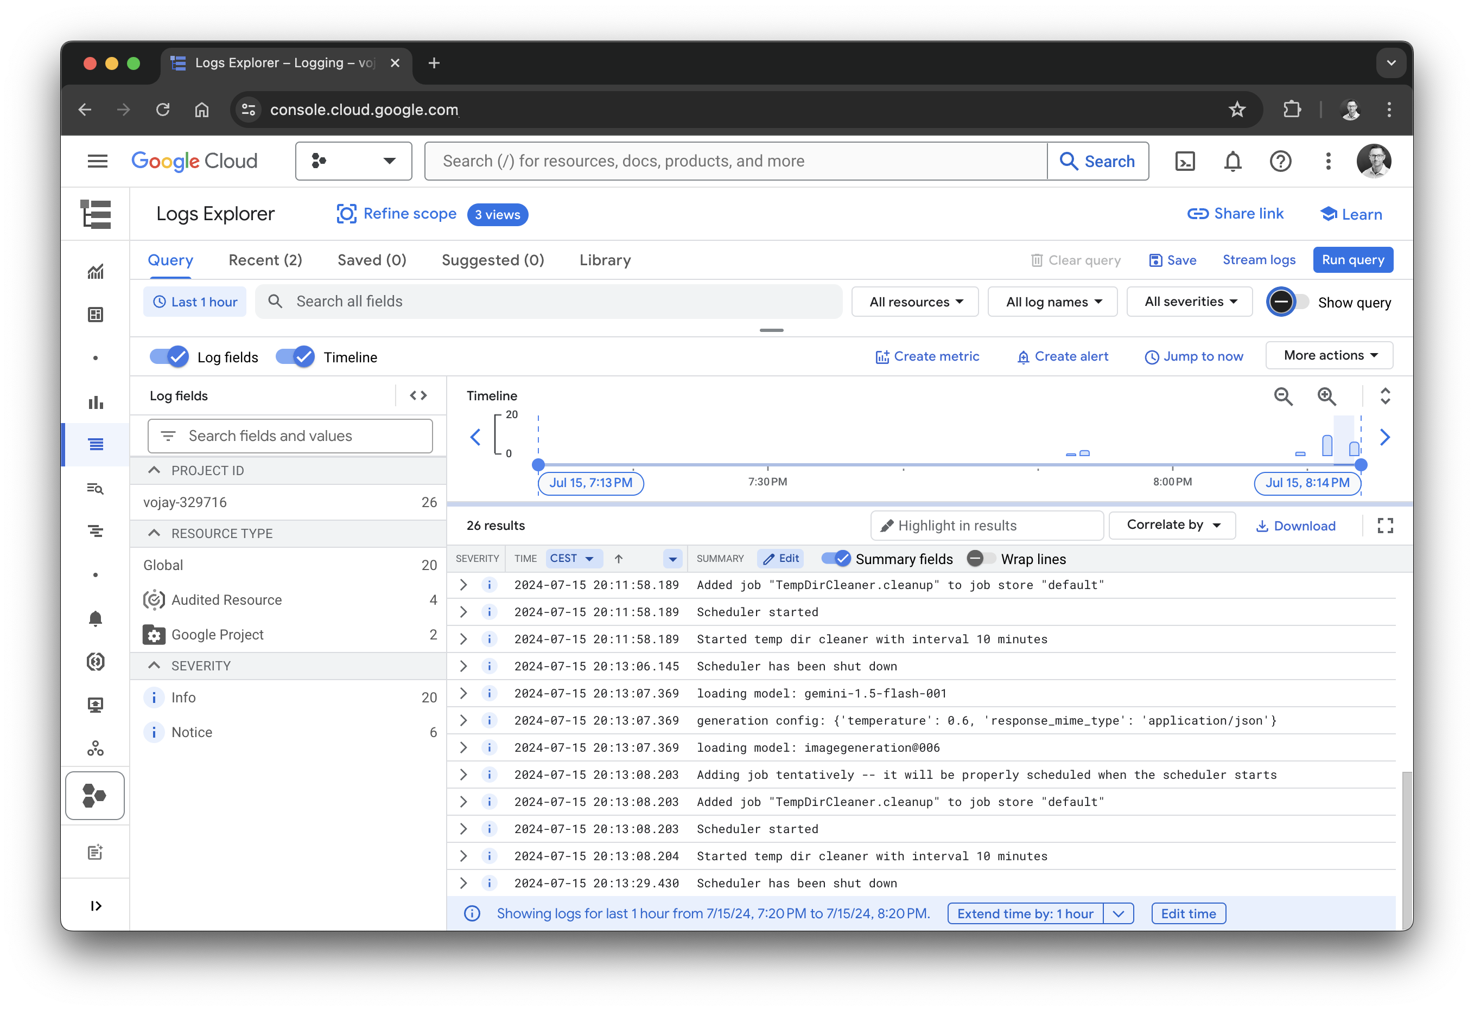
Task: Enable the Wrap lines toggle
Action: click(x=981, y=559)
